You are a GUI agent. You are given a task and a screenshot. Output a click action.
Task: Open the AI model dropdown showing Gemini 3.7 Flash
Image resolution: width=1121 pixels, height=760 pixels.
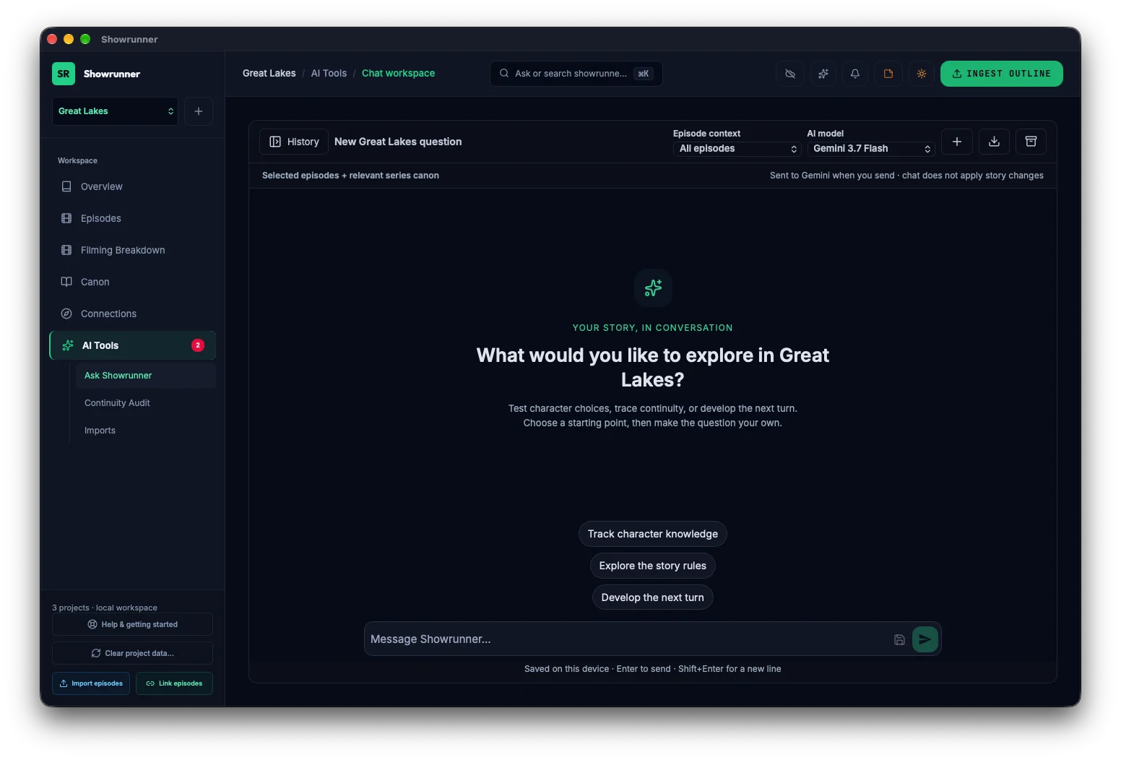pyautogui.click(x=871, y=149)
